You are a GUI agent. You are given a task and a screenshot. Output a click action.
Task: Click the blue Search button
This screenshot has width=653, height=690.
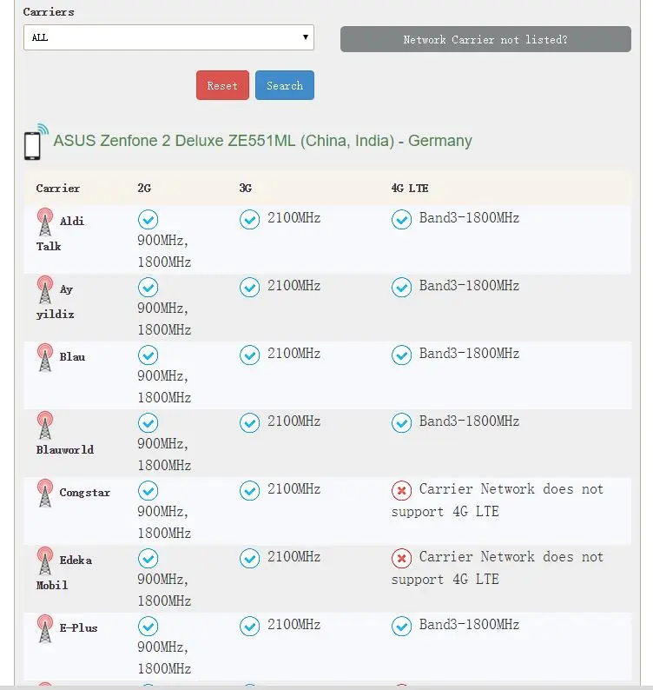click(x=285, y=85)
